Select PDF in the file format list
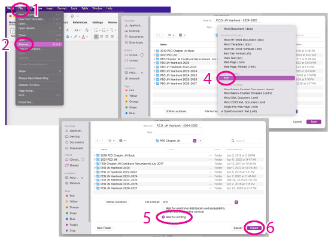Screen dimensions: 328x239 257,78
